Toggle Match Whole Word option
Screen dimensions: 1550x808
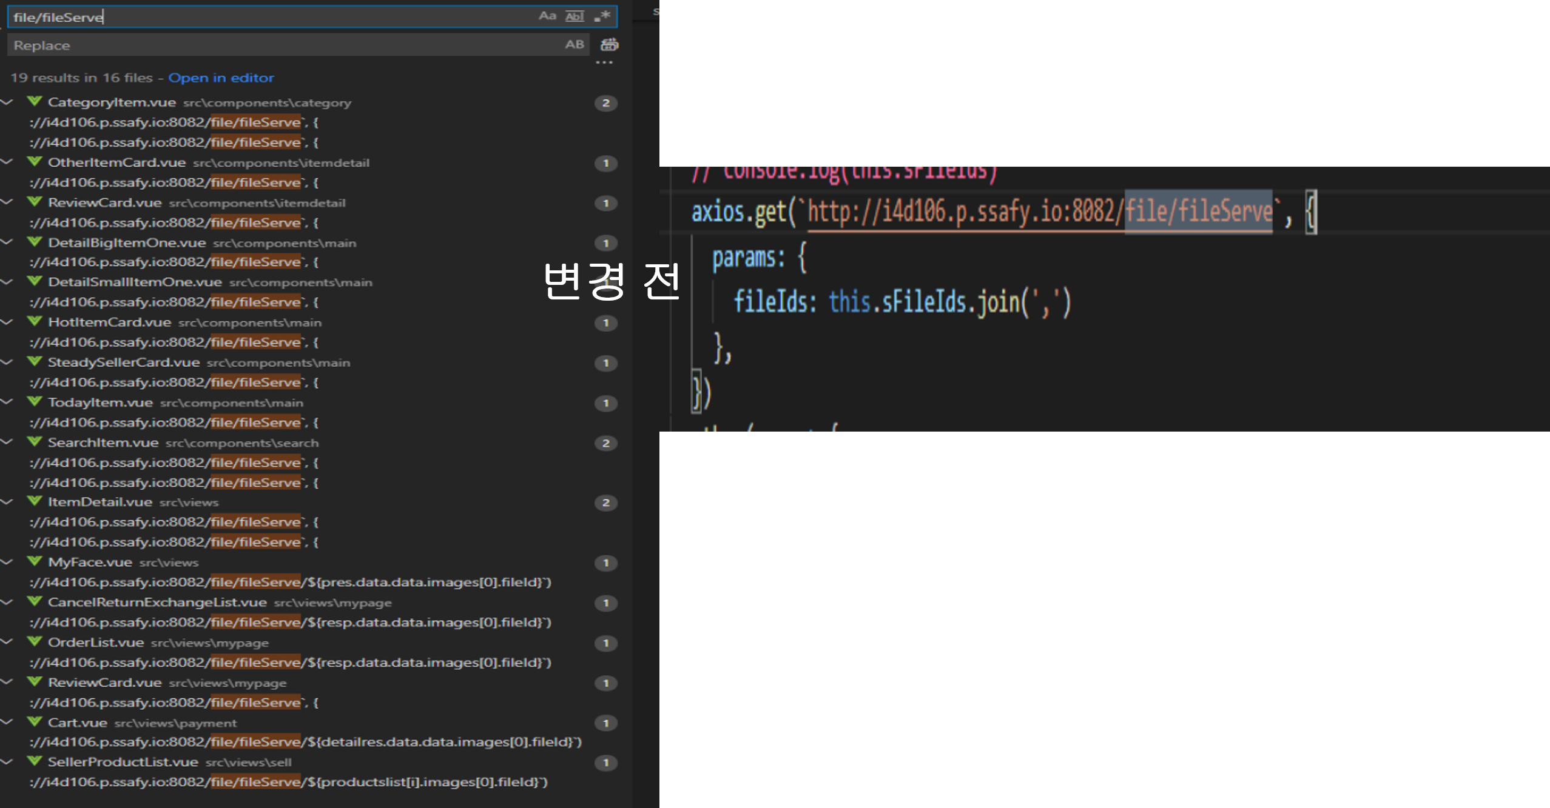[x=575, y=16]
